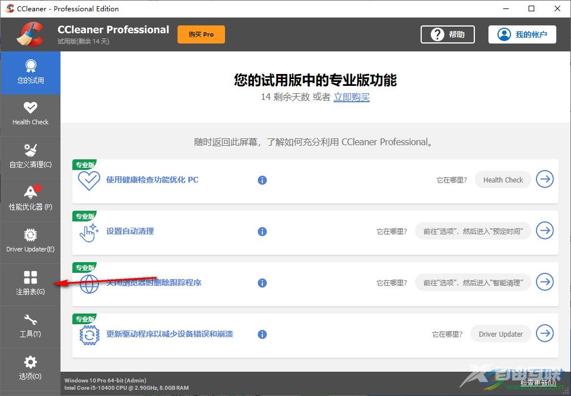Image resolution: width=571 pixels, height=396 pixels.
Task: Click the 检查更新(U) link
Action: point(537,382)
